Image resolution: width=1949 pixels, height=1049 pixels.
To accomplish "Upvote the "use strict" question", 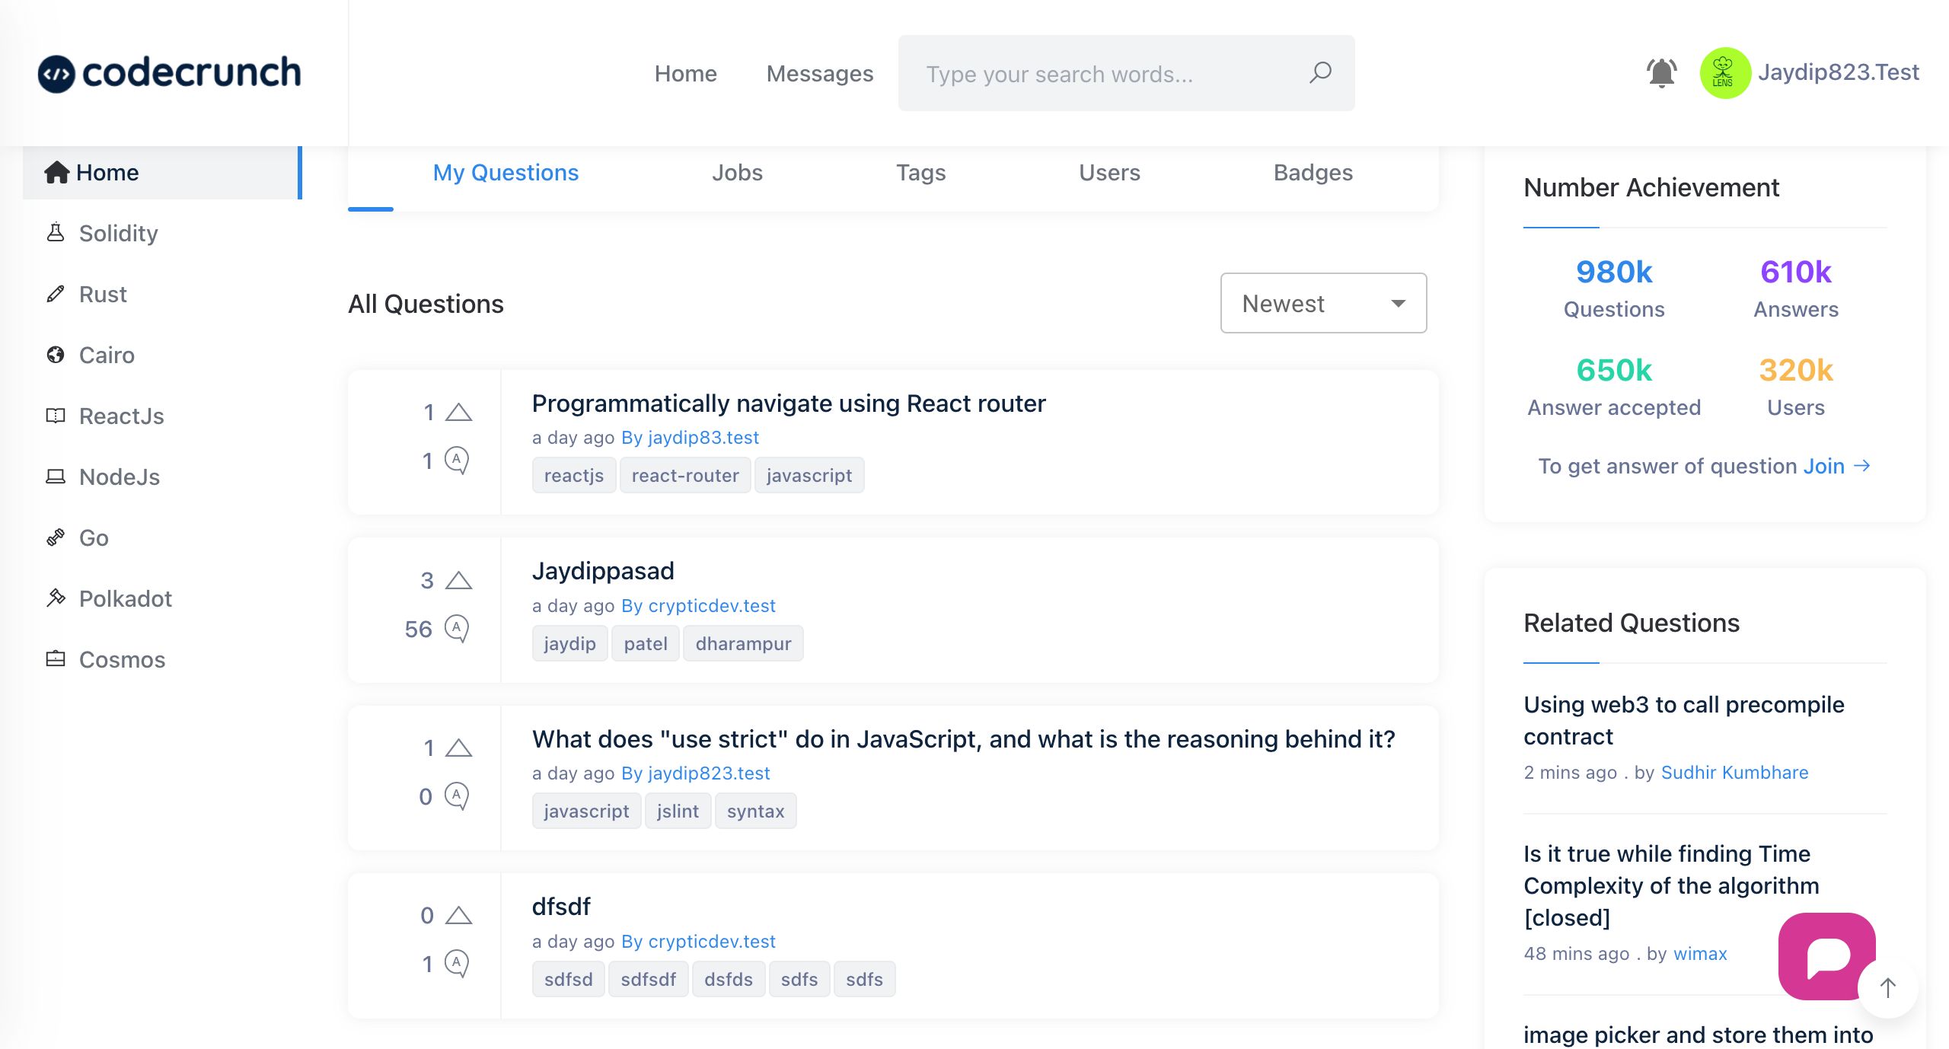I will click(458, 748).
